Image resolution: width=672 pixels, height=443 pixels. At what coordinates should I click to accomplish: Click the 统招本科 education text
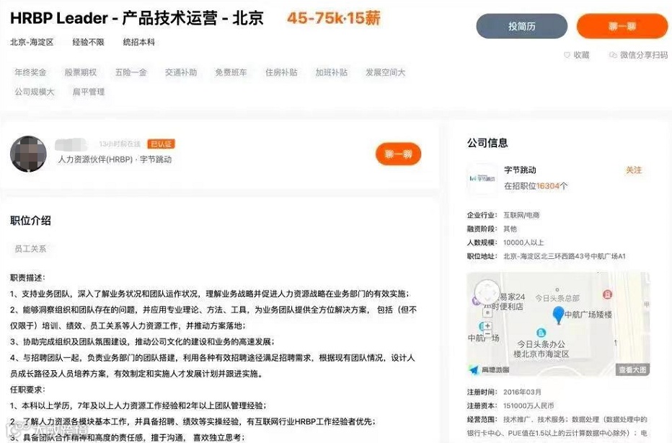pos(139,42)
